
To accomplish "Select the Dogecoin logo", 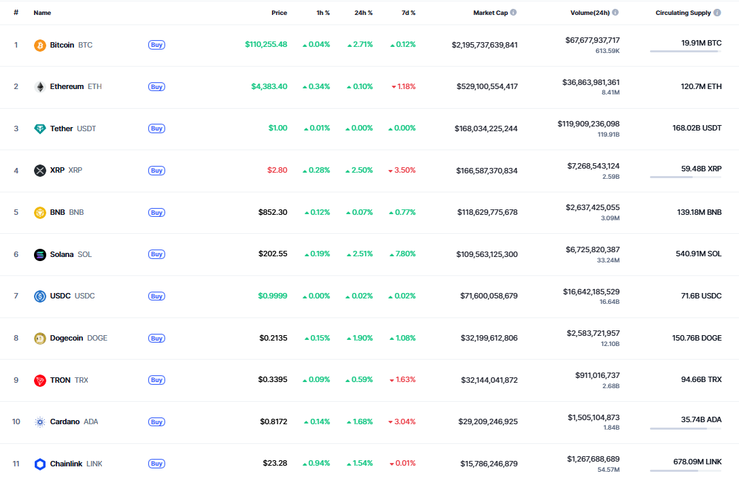I will click(x=40, y=338).
